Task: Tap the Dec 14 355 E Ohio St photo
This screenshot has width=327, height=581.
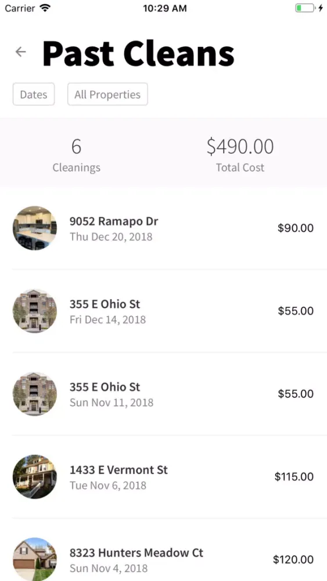Action: click(35, 311)
